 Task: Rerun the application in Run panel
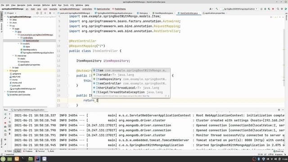click(5, 114)
